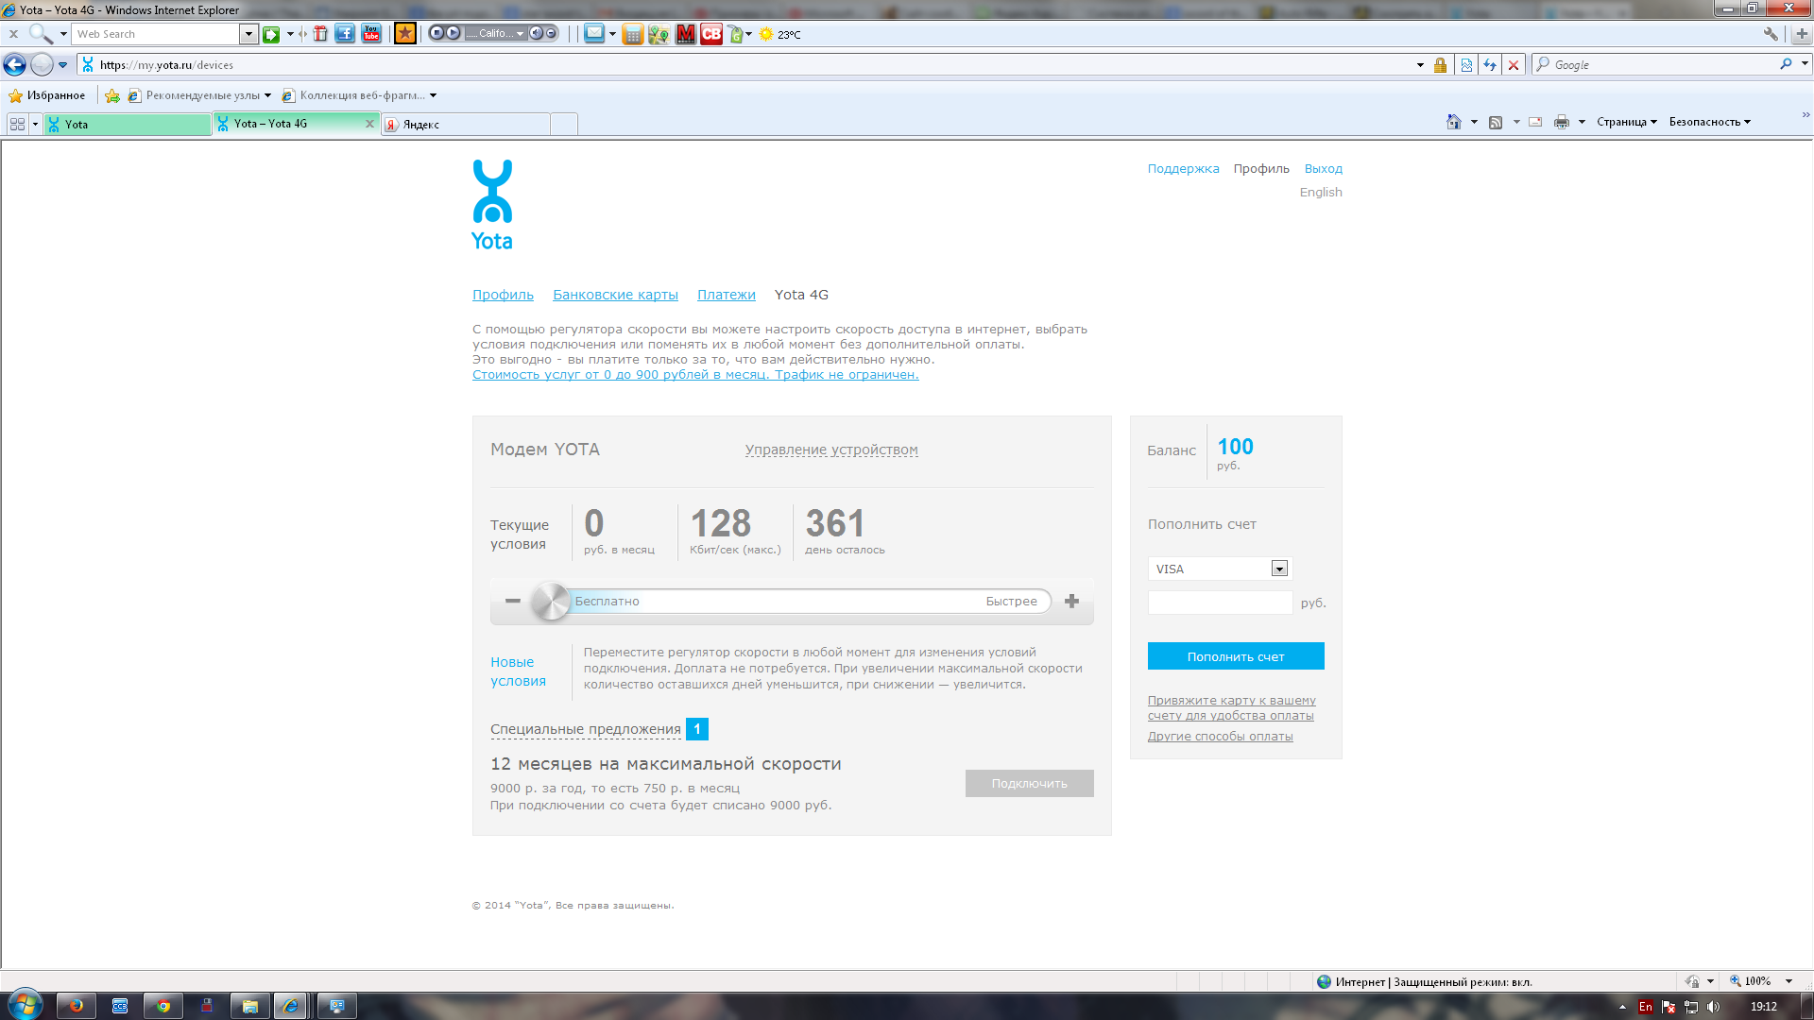The height and width of the screenshot is (1020, 1814).
Task: Mute the toolbar radio player volume
Action: (536, 33)
